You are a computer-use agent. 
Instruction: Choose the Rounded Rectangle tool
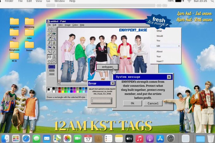coord(54,61)
